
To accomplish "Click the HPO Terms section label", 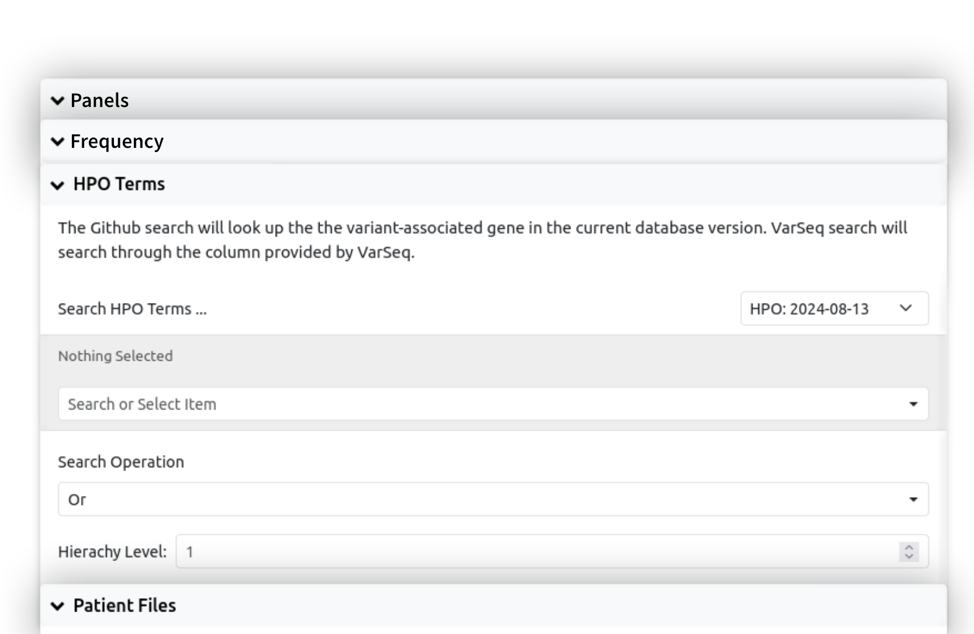I will point(119,184).
